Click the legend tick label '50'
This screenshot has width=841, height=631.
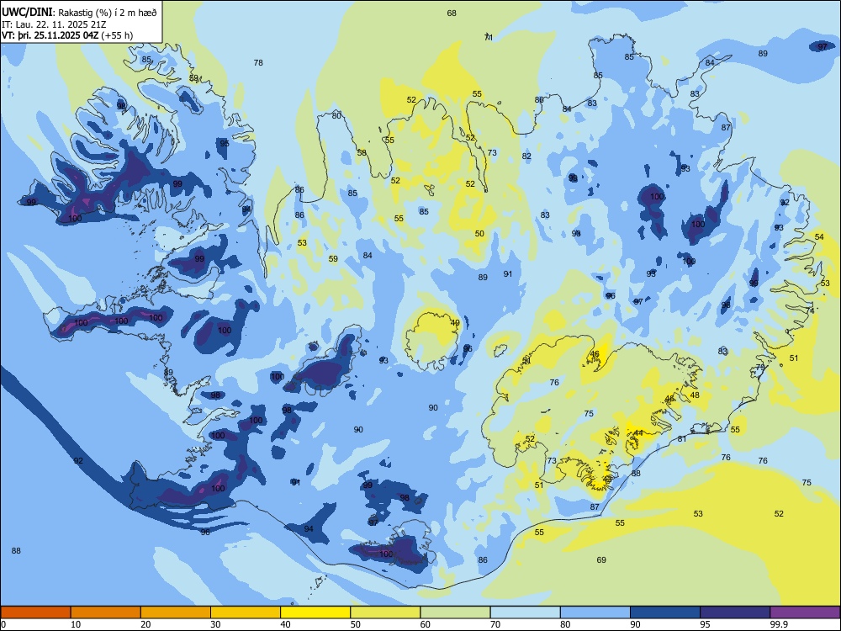tap(355, 624)
